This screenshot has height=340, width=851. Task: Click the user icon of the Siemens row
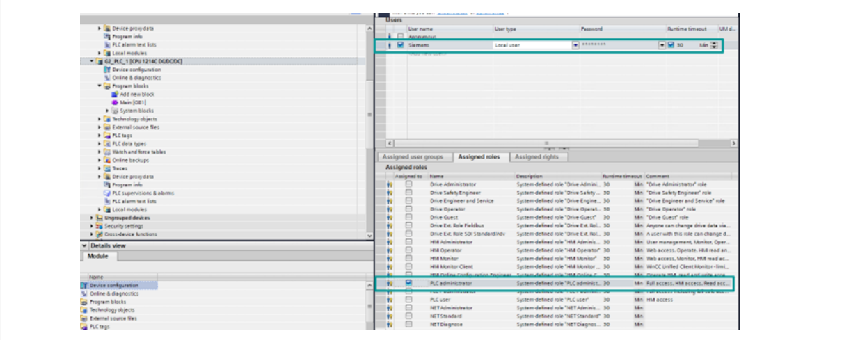(x=389, y=45)
